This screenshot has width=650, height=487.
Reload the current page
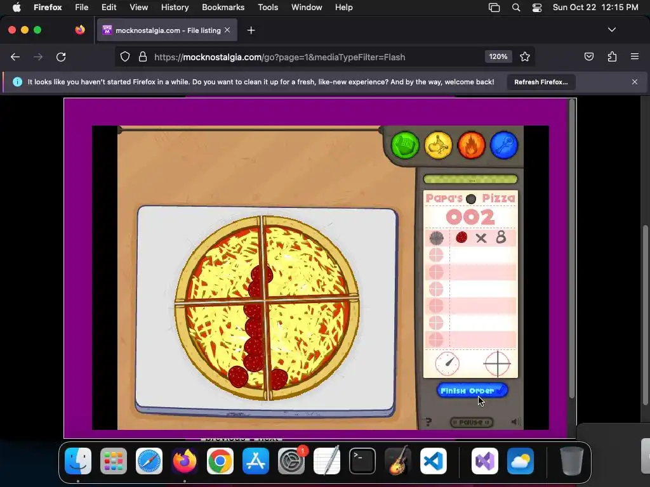tap(61, 57)
